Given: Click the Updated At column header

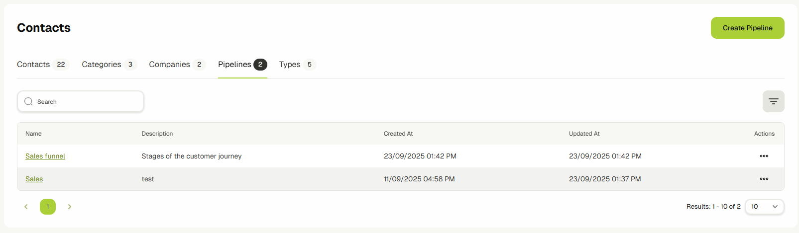Looking at the screenshot, I should point(584,134).
